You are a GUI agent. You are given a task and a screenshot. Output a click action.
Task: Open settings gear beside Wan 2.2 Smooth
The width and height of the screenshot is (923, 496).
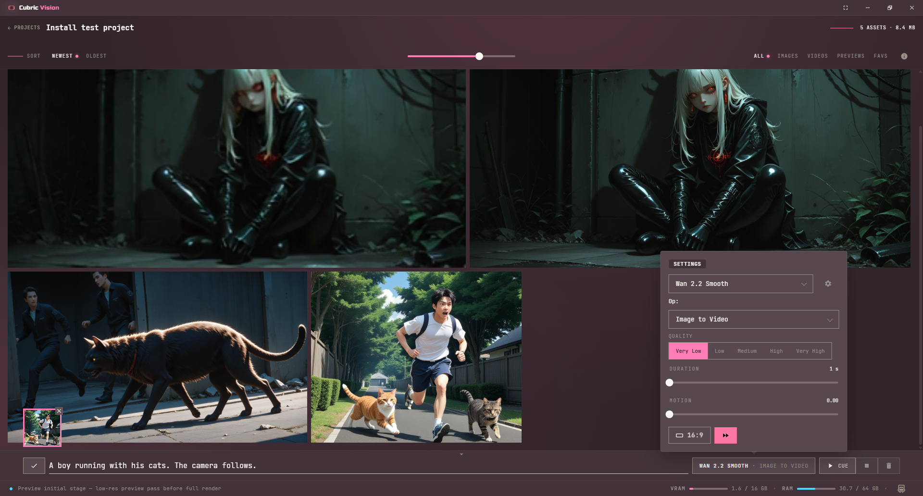[828, 284]
